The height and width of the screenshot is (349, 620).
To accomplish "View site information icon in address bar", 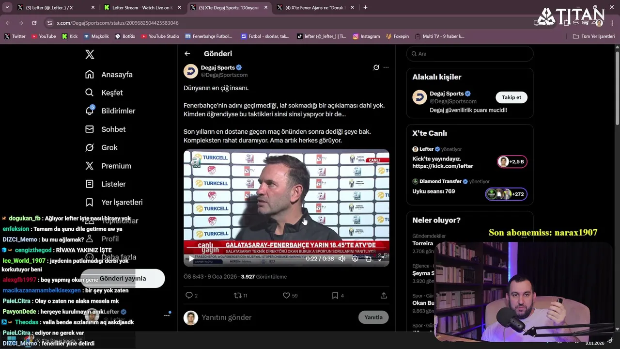I will [49, 23].
